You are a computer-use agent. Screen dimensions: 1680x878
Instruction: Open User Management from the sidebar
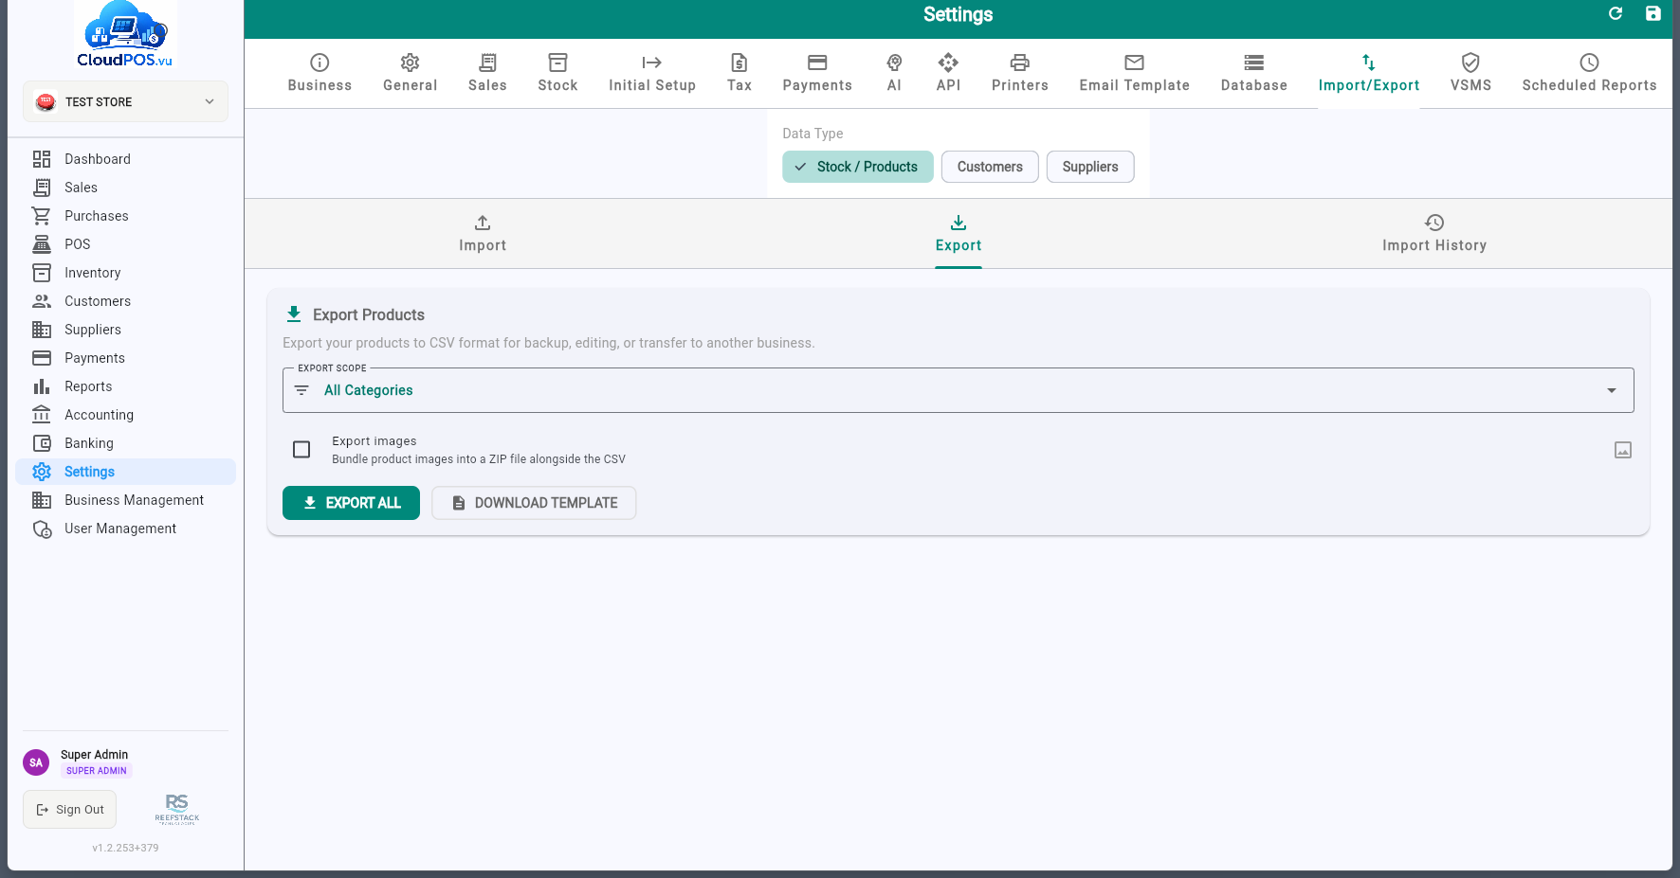pos(125,529)
